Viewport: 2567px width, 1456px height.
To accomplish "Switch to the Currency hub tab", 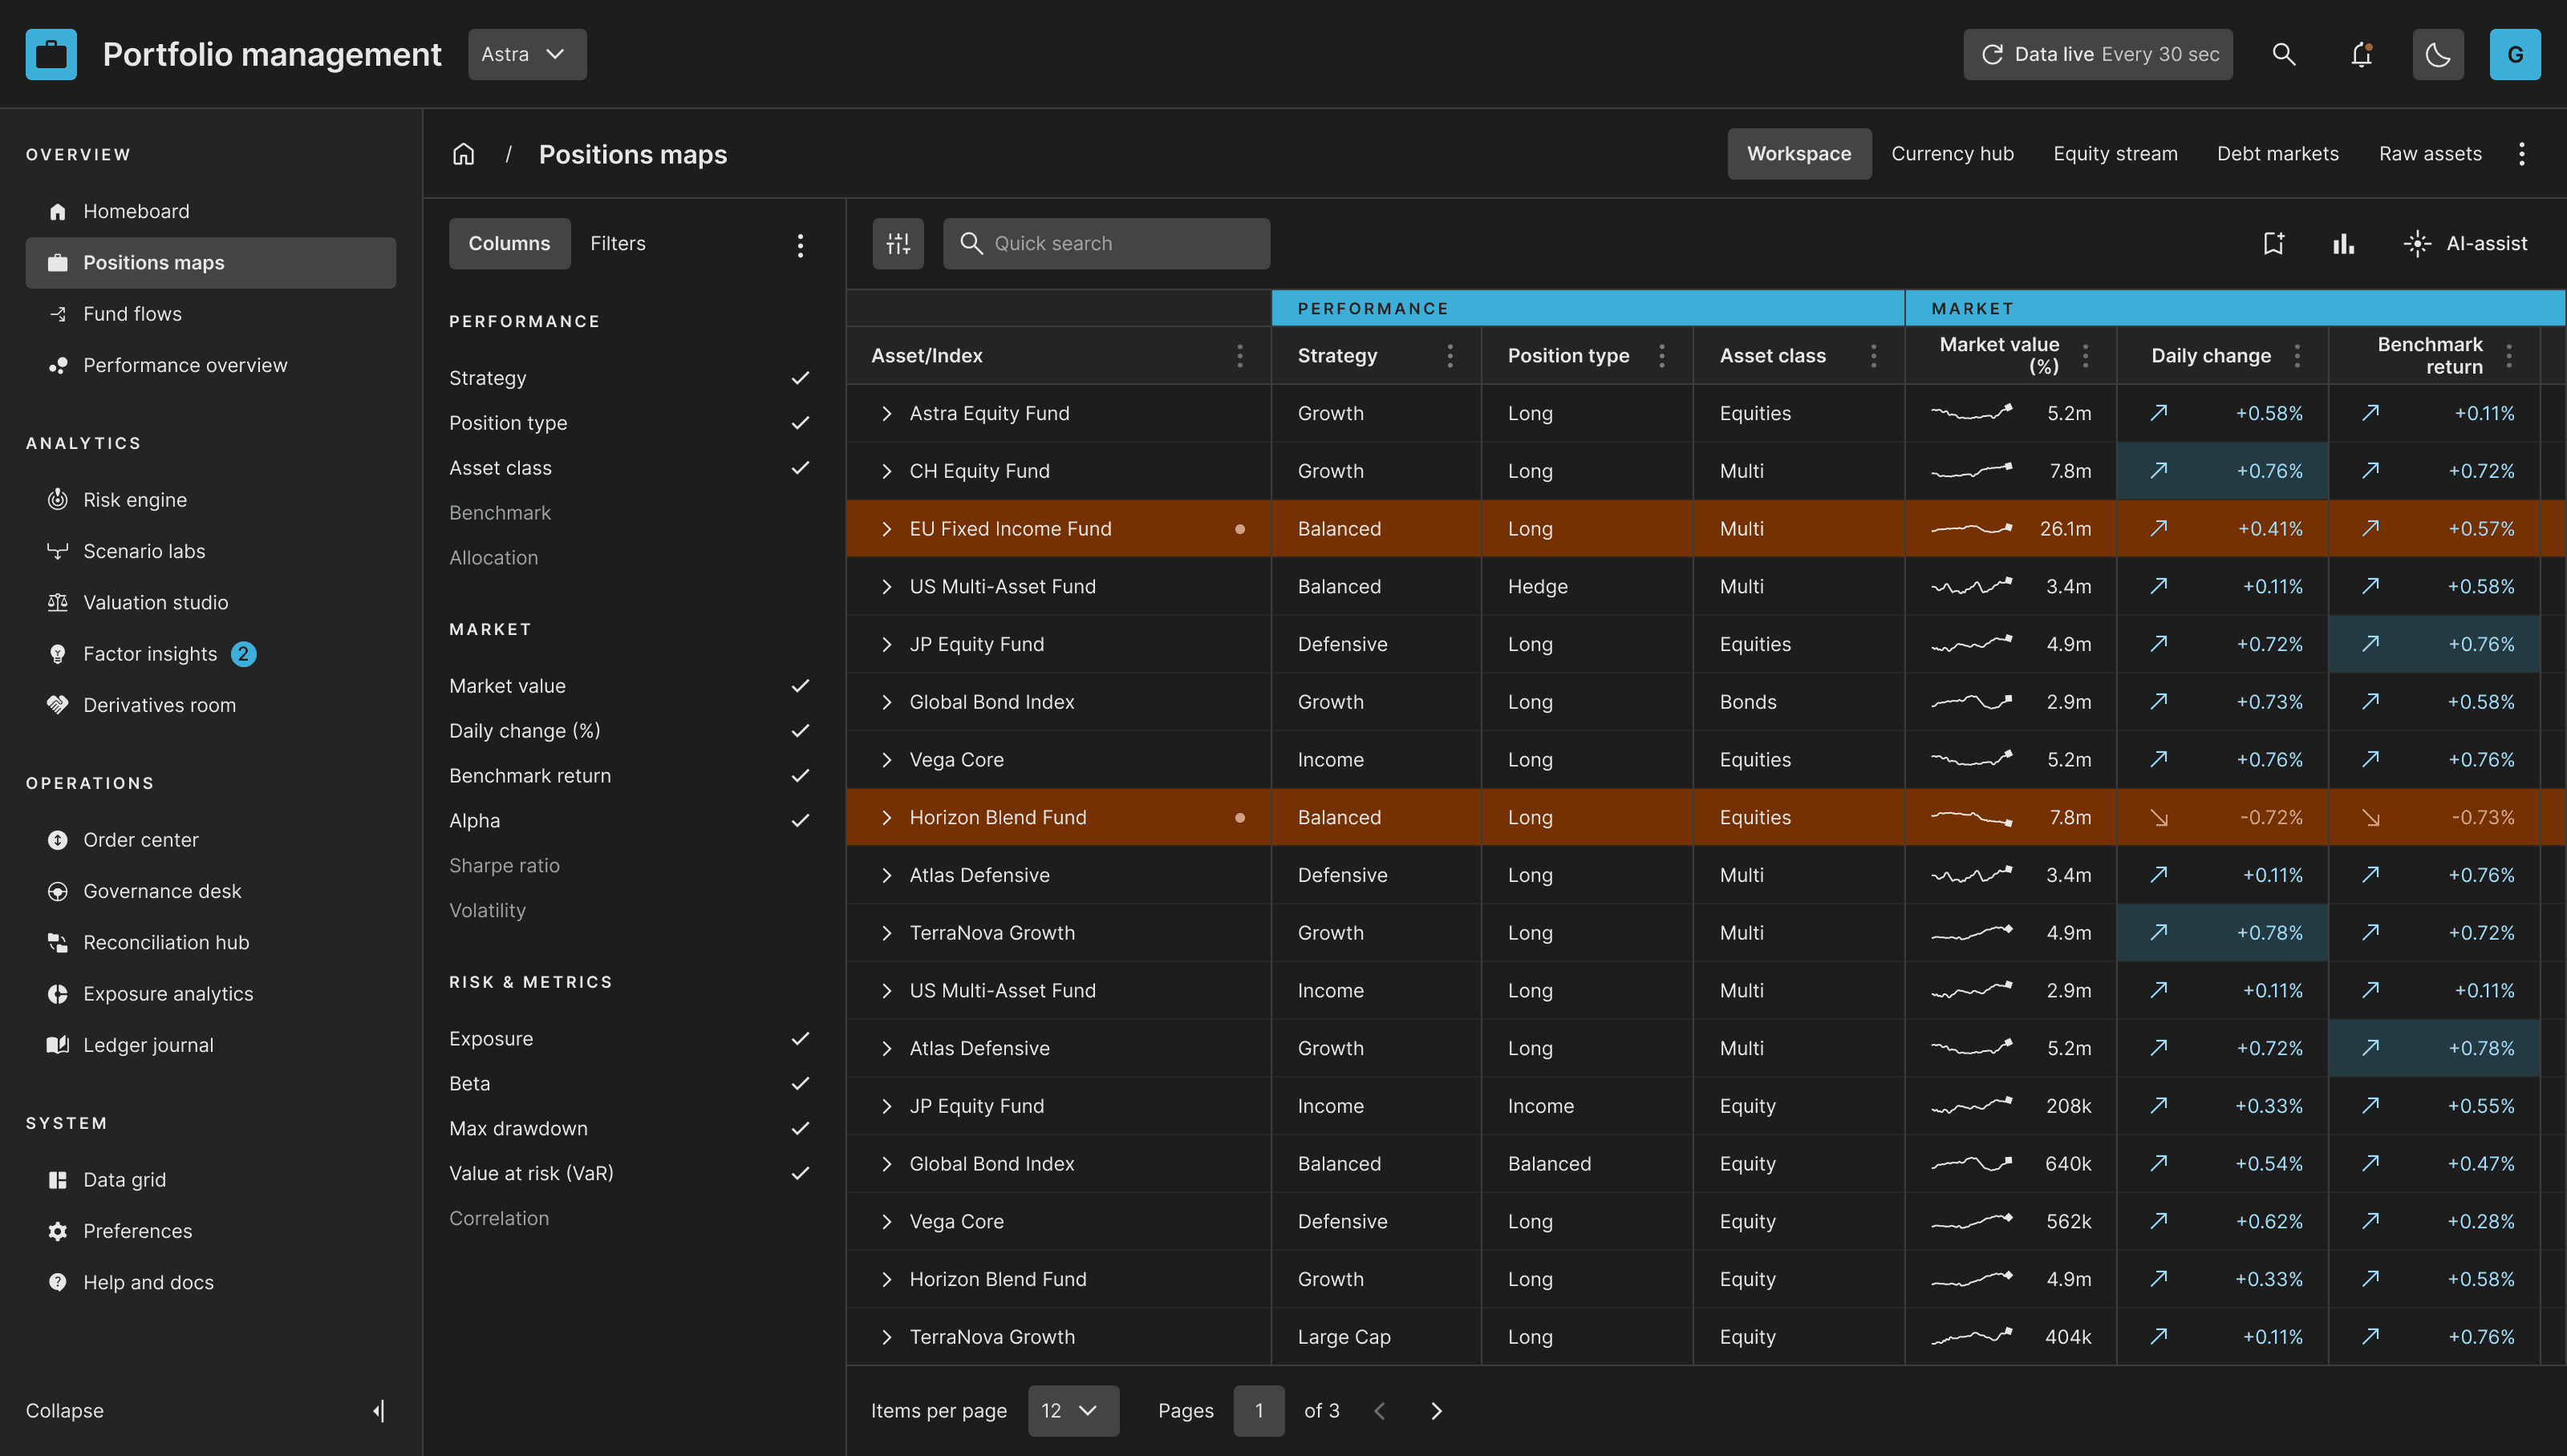I will [1952, 154].
